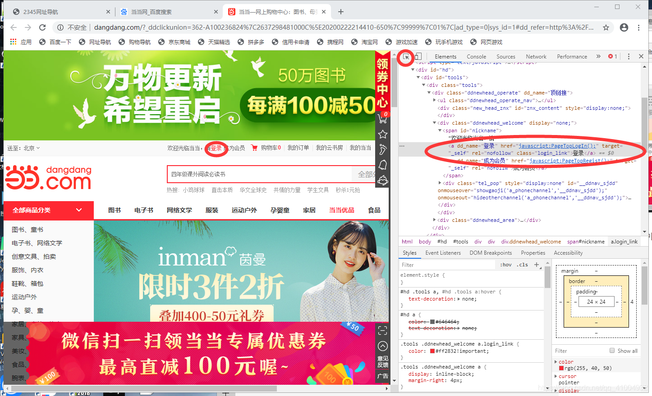The height and width of the screenshot is (396, 652).
Task: Select a.login_link in the breadcrumb
Action: [x=624, y=242]
